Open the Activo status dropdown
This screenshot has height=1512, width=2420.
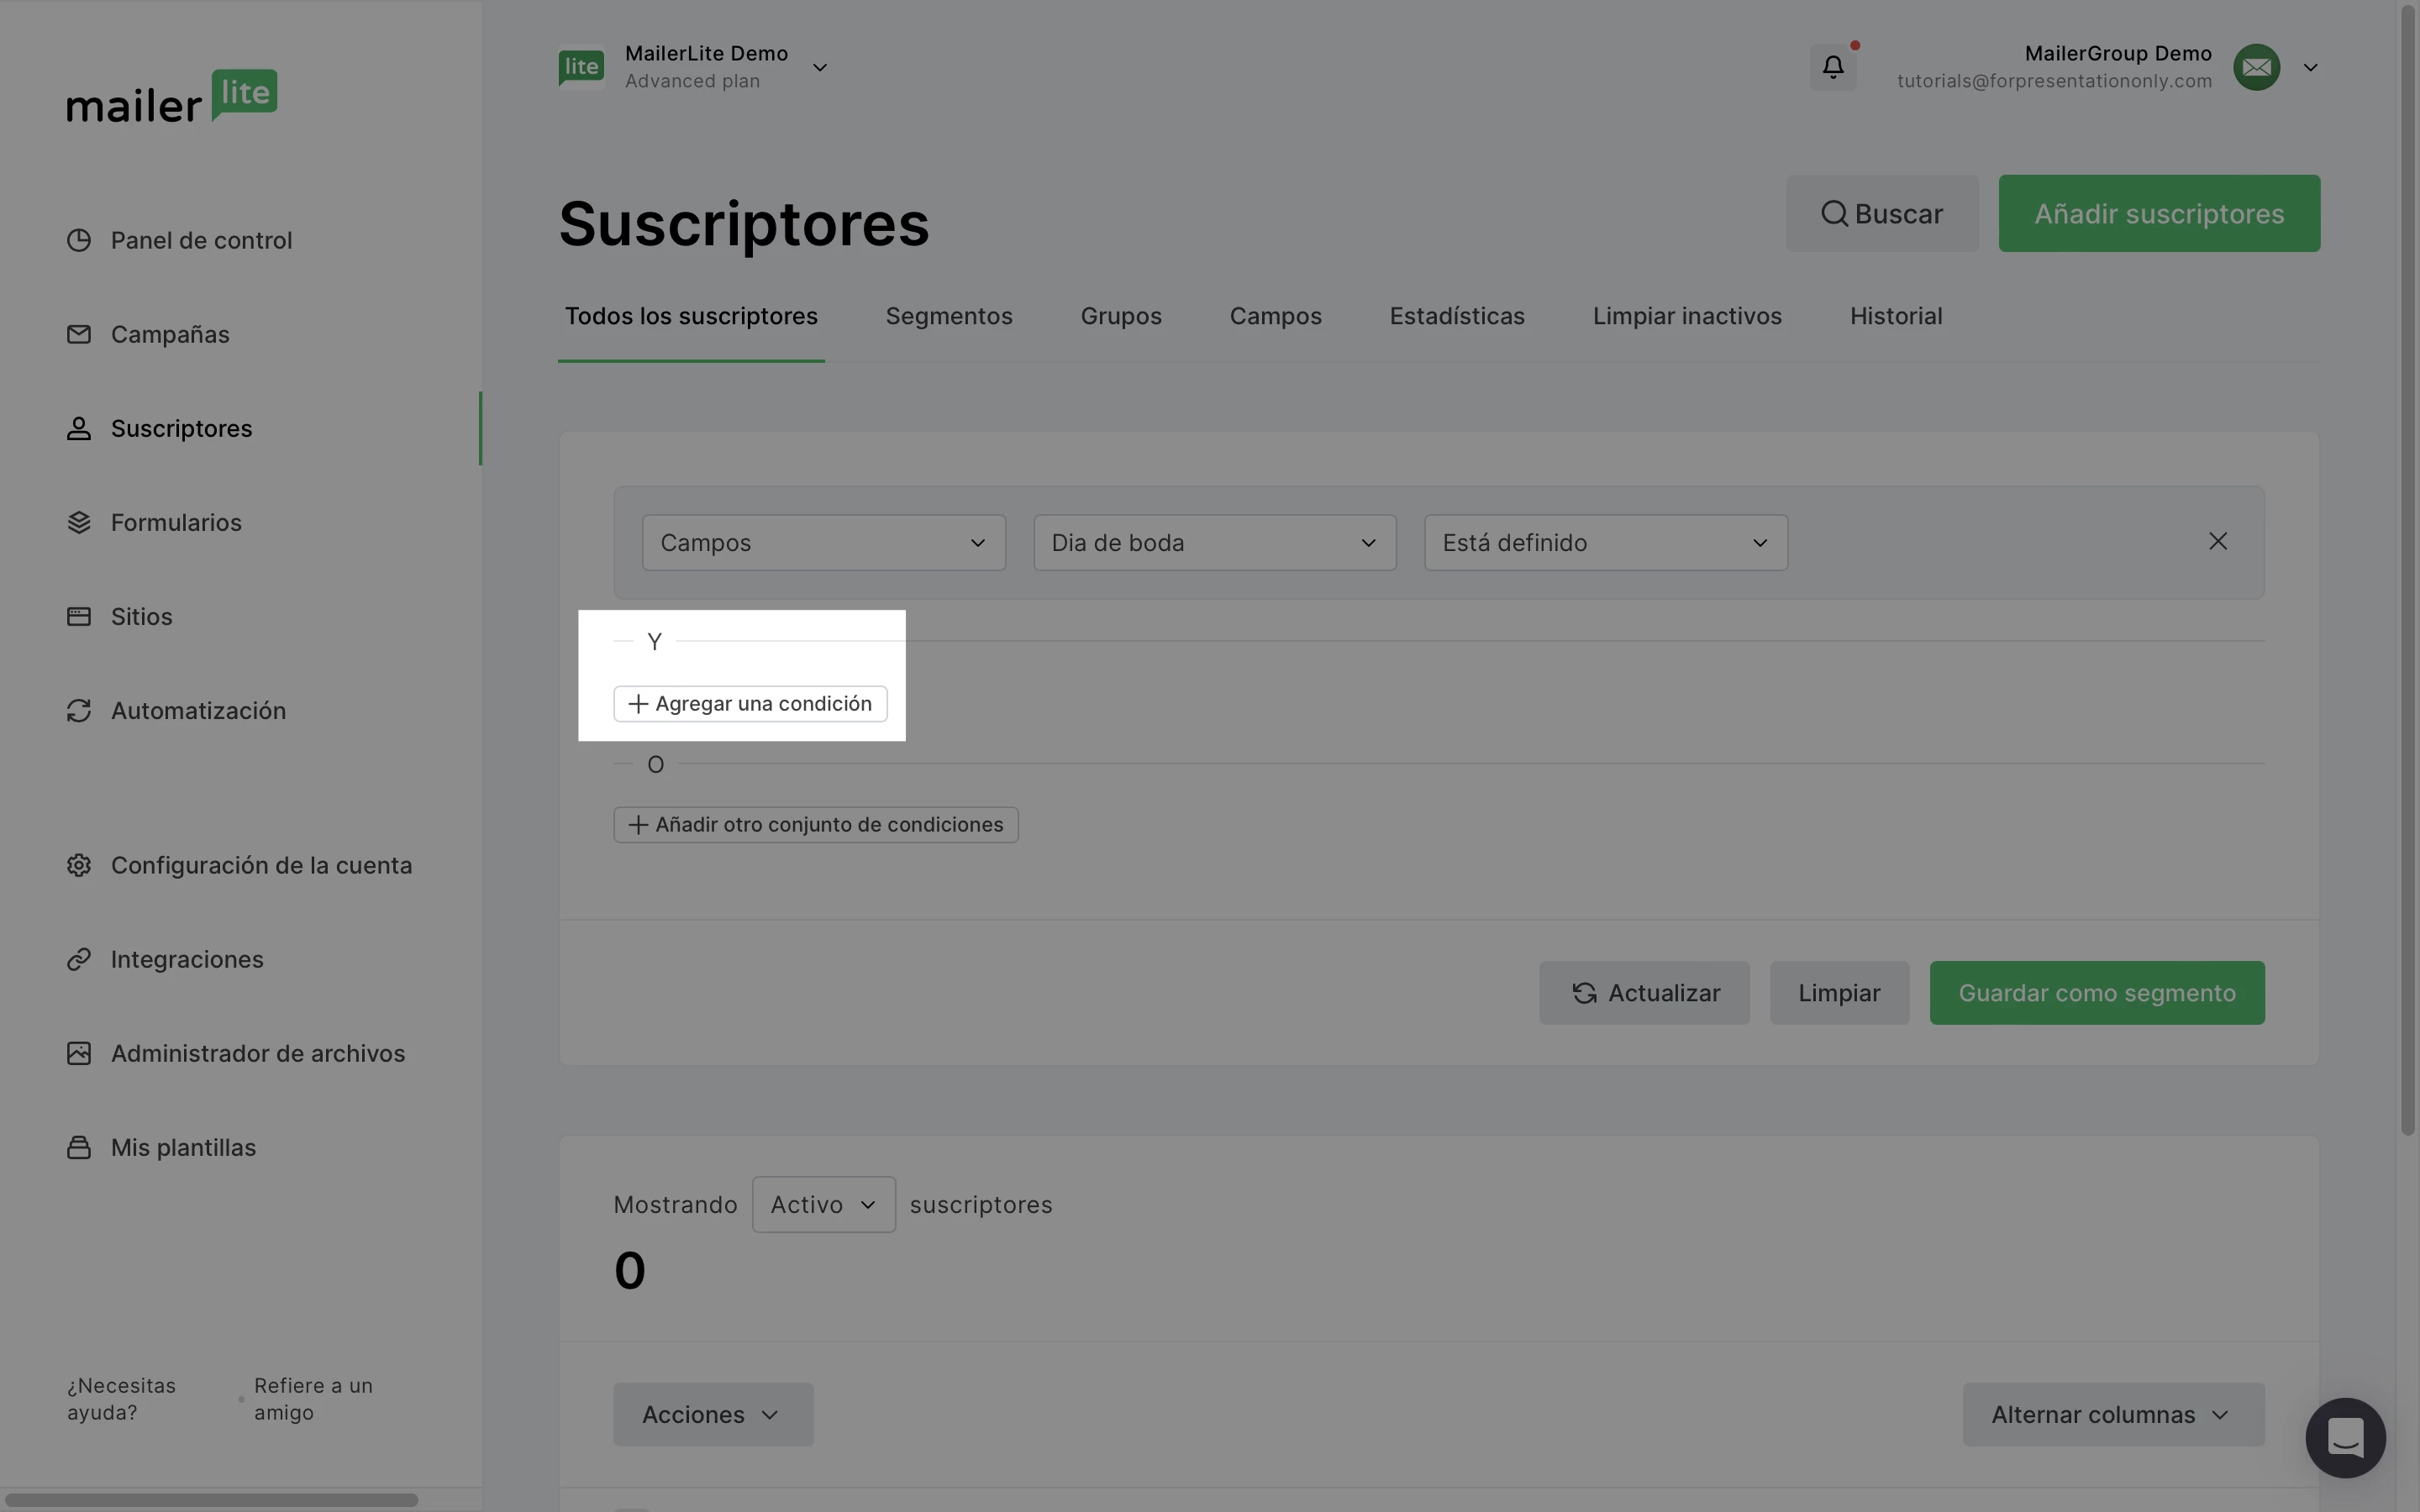(823, 1204)
